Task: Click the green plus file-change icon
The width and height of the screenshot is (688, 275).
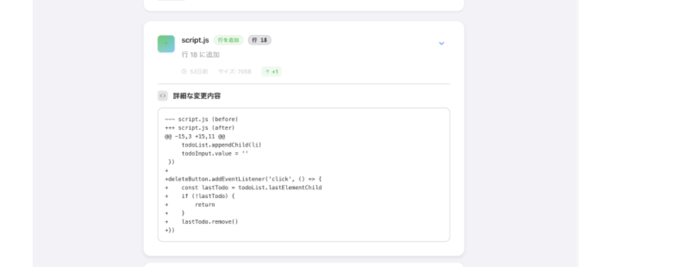Action: pyautogui.click(x=166, y=44)
